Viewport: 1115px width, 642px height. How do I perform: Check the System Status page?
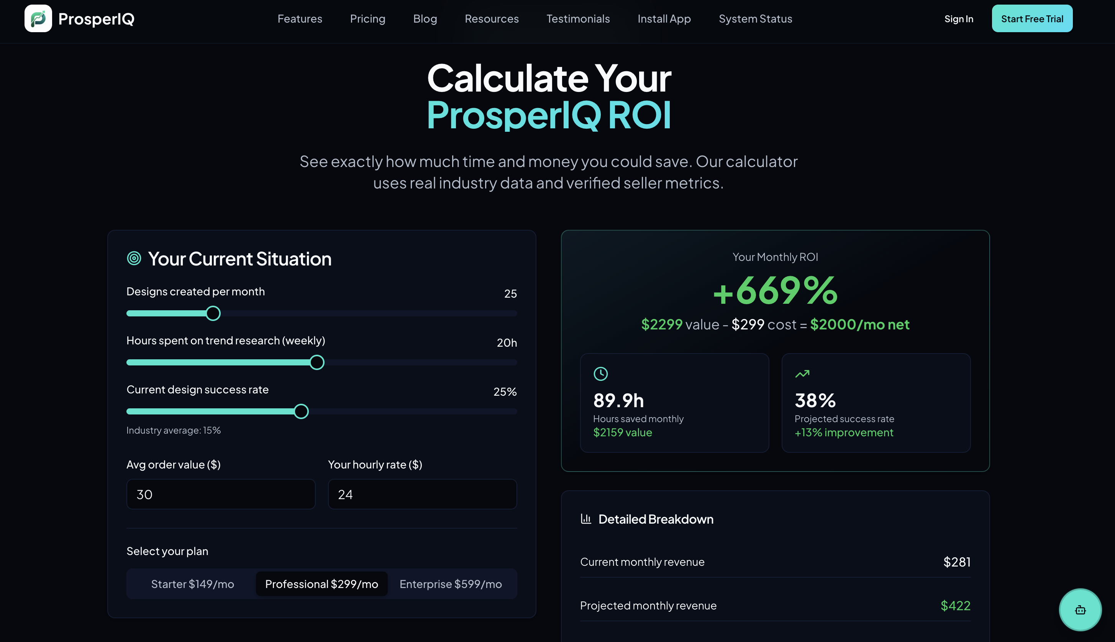tap(755, 18)
